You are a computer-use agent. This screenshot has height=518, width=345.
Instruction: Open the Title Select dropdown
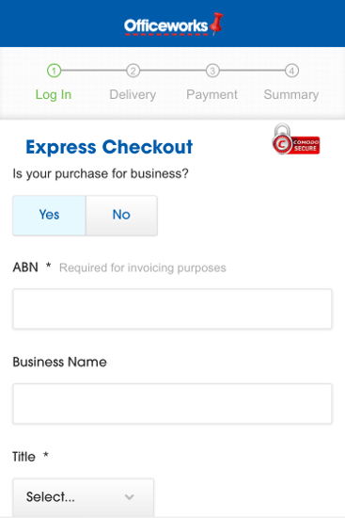pos(83,497)
